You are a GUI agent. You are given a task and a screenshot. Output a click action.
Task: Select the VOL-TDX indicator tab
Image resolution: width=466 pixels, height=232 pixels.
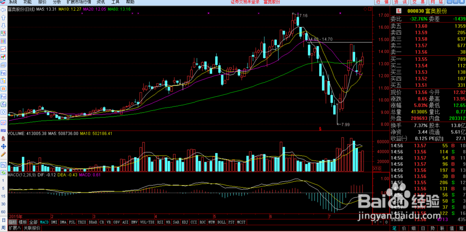(147, 222)
